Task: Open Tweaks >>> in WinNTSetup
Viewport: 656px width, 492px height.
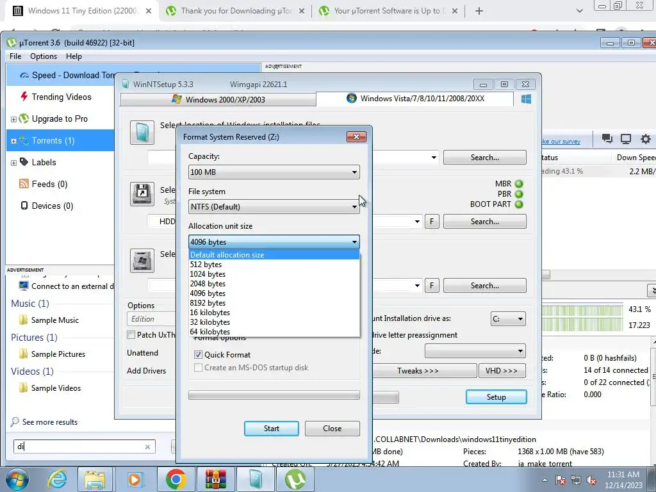Action: pos(418,371)
